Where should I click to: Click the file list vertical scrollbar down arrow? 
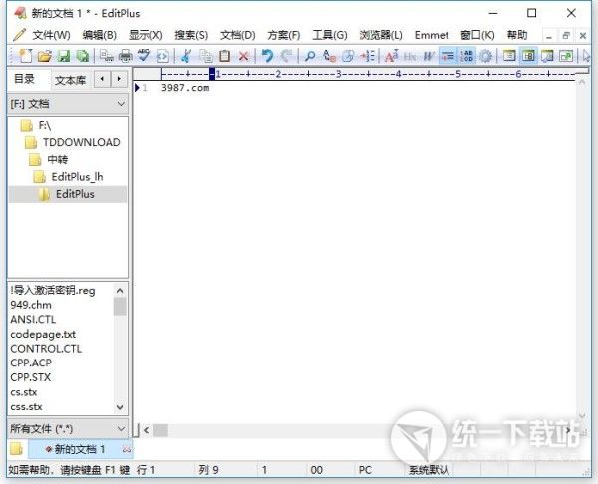(121, 407)
